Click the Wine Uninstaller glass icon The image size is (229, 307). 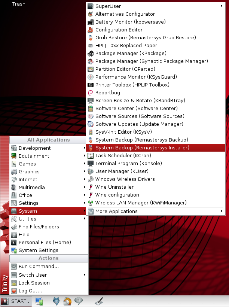pos(91,187)
